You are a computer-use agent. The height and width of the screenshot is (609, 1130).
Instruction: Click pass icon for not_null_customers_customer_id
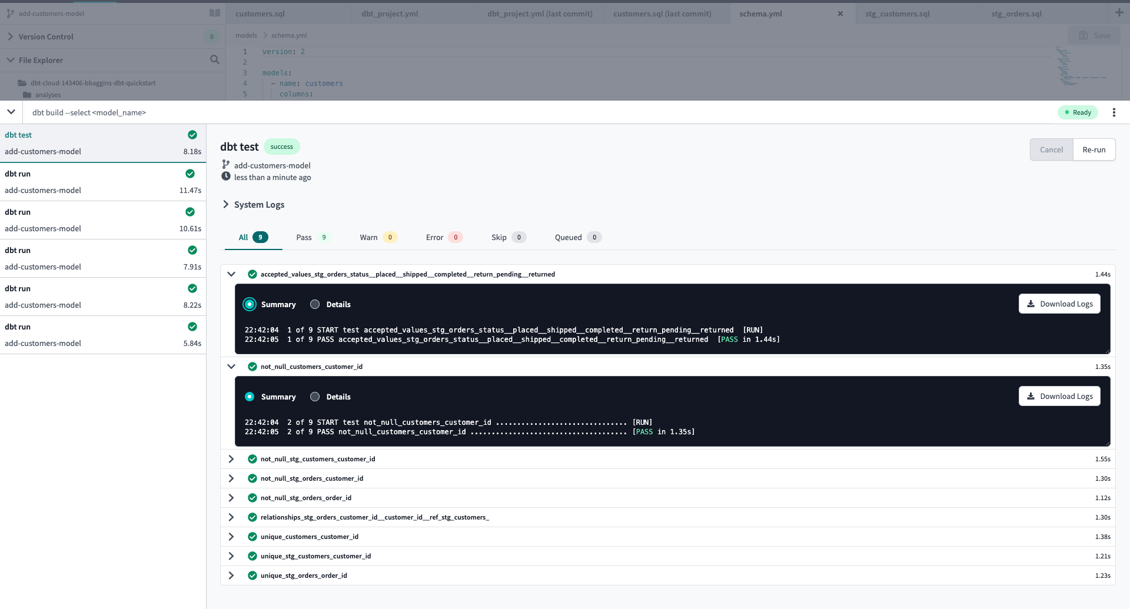point(252,367)
